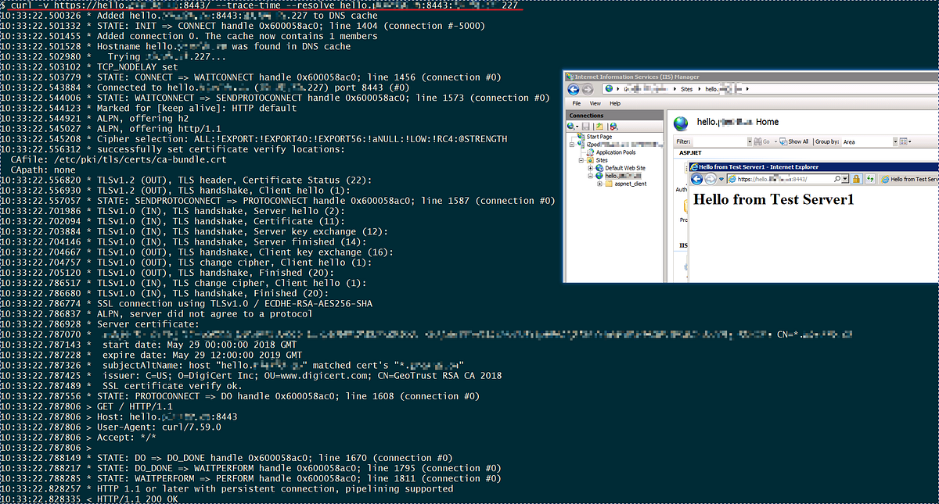Click the curl command line in terminal
The image size is (939, 504).
click(x=264, y=5)
